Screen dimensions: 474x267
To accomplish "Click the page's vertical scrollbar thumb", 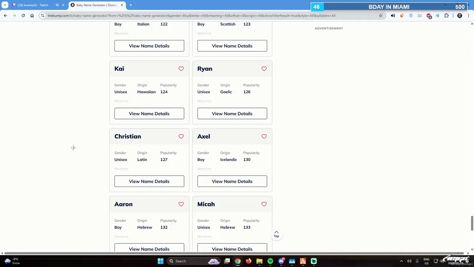I will 472,223.
